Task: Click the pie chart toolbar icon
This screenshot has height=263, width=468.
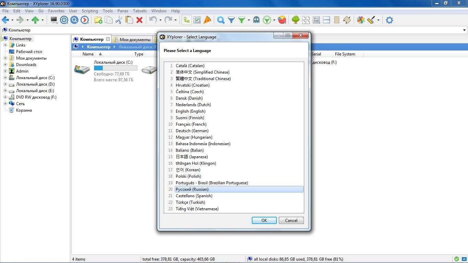Action: (282, 20)
